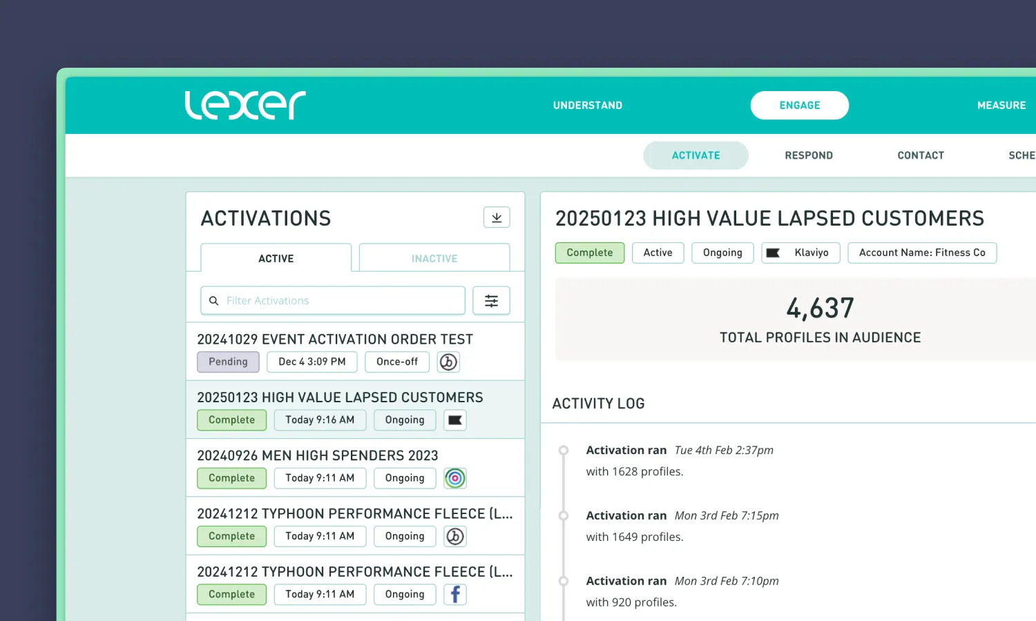1036x621 pixels.
Task: Click timeline marker for the 7:15pm activation
Action: click(x=564, y=516)
